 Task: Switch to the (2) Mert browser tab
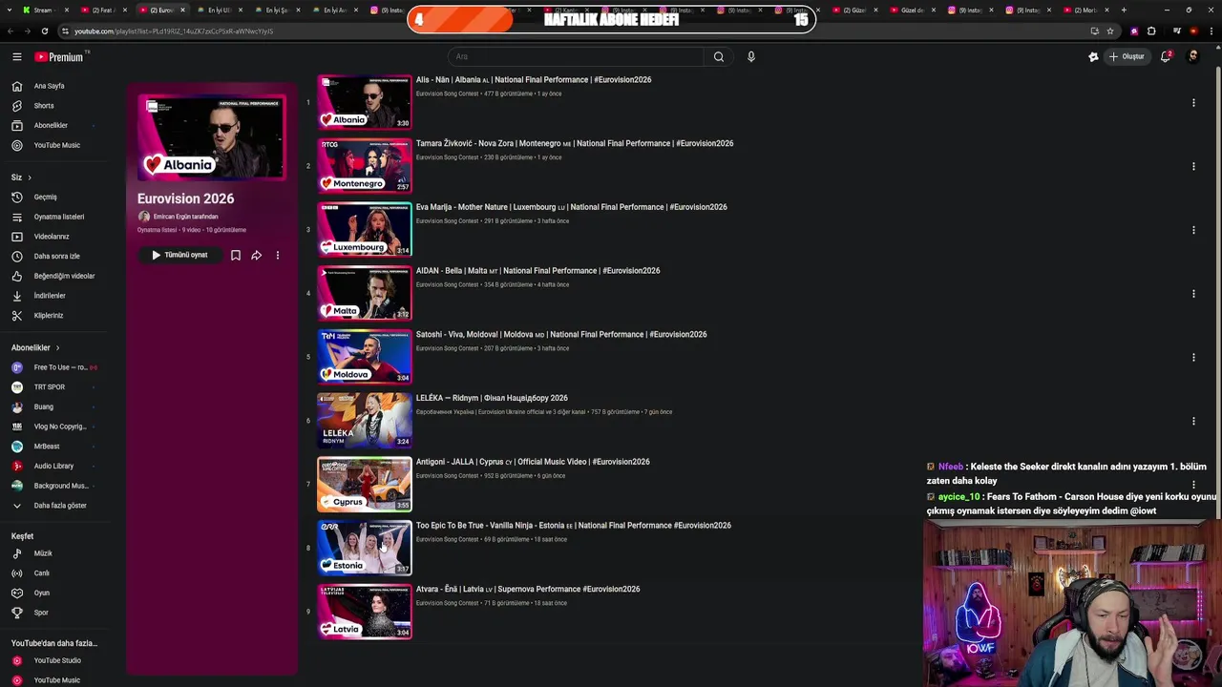[x=1085, y=10]
